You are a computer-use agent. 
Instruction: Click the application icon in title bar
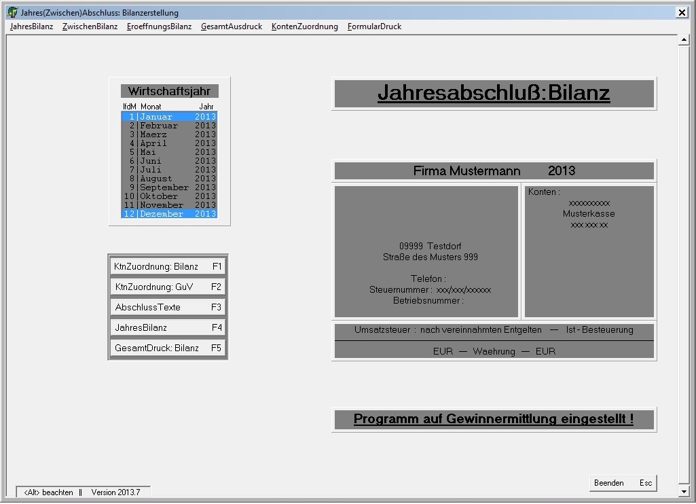tap(12, 12)
